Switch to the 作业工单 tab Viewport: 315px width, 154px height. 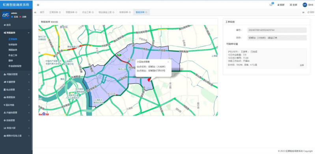[x=86, y=12]
